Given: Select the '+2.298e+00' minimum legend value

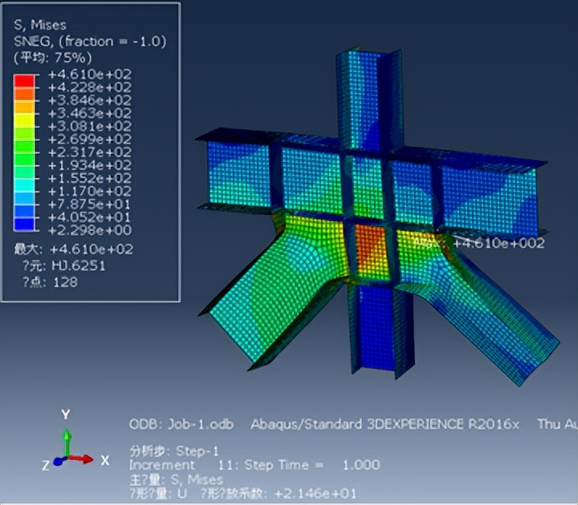Looking at the screenshot, I should click(x=90, y=230).
